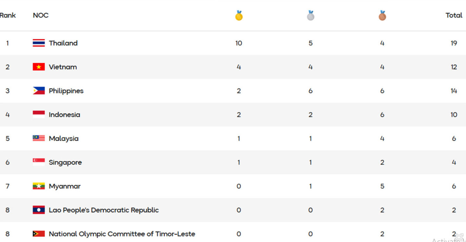This screenshot has height=242, width=466.
Task: Click the NOC column header
Action: (x=41, y=15)
